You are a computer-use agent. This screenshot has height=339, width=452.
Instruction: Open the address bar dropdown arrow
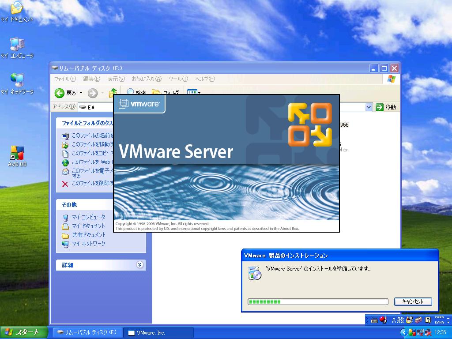[369, 107]
